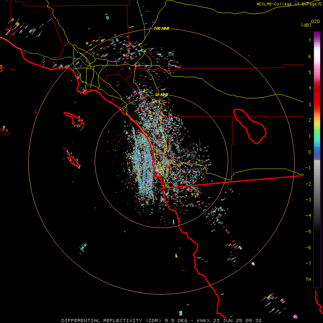Click the '-1' value on the color scale
The width and height of the screenshot is (323, 323).
[308, 168]
